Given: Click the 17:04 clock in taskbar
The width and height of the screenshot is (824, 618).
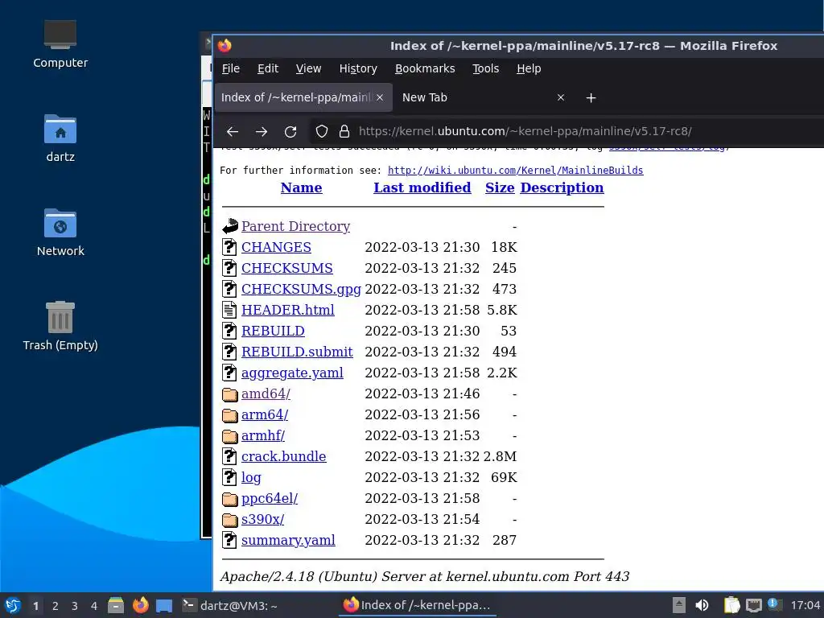Looking at the screenshot, I should pos(805,606).
